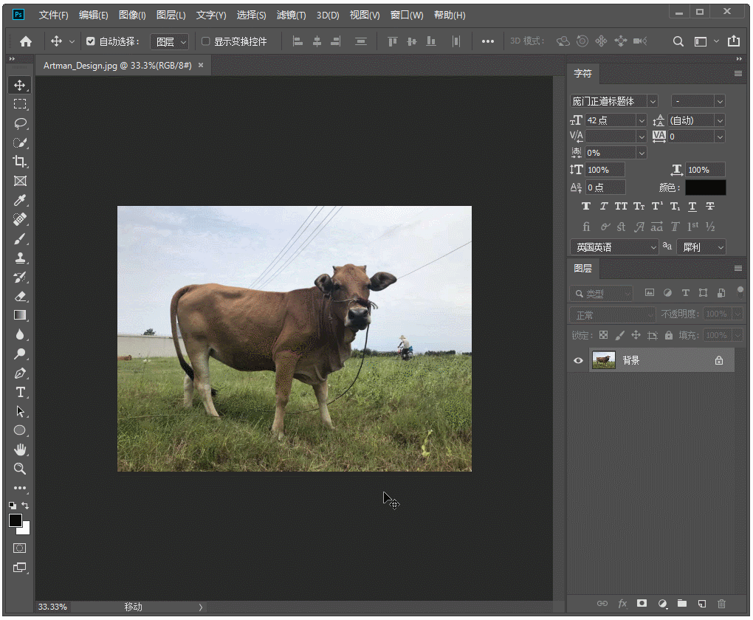Uncheck the 自动选择 checkbox
Viewport: 753px width, 620px height.
click(90, 41)
